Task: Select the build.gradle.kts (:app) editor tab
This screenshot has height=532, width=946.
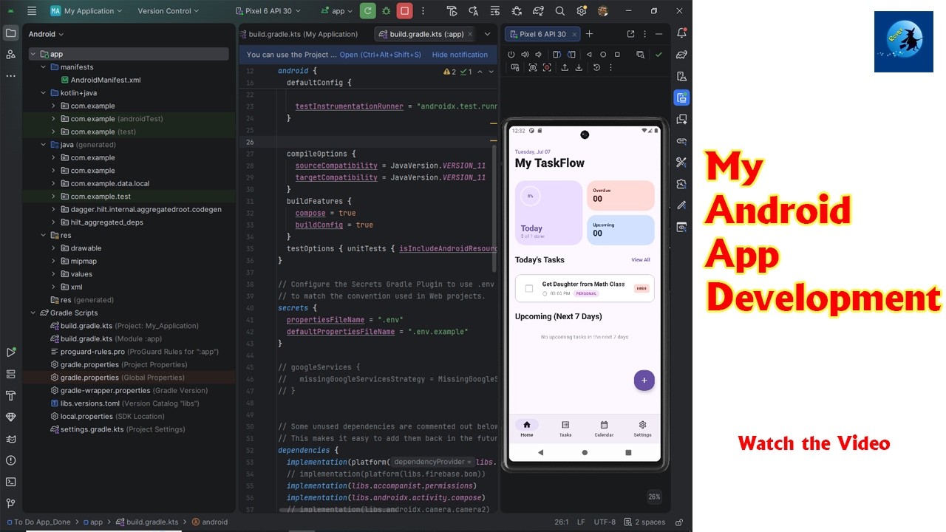Action: (x=426, y=34)
